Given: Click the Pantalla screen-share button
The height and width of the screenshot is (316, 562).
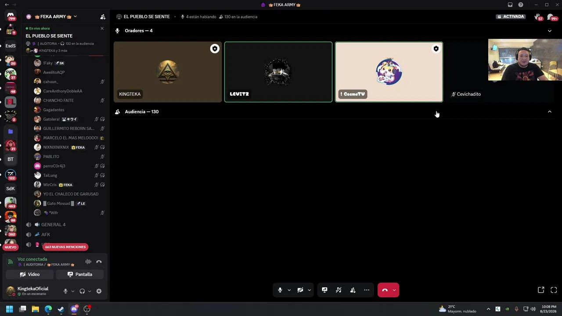Looking at the screenshot, I should coord(79,274).
